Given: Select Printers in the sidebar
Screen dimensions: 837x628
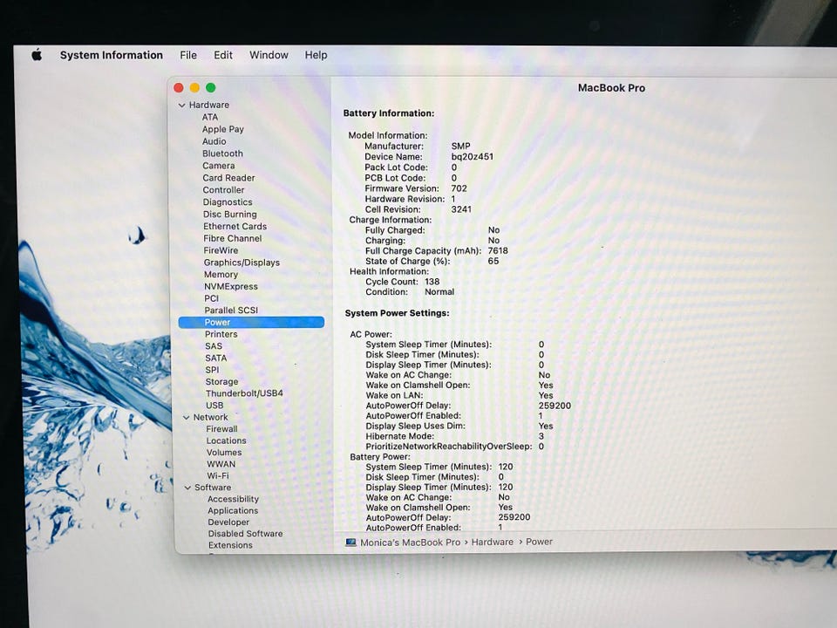Looking at the screenshot, I should (x=221, y=334).
